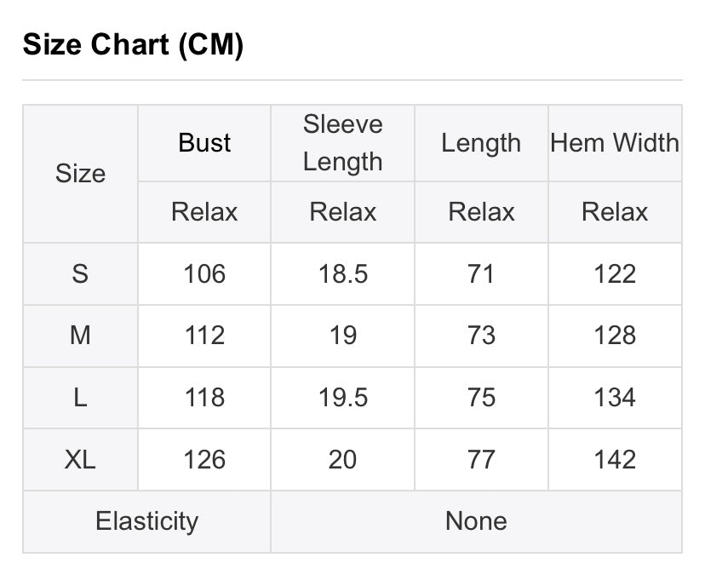Click the Relax label under Bust
Image resolution: width=705 pixels, height=569 pixels.
click(204, 212)
